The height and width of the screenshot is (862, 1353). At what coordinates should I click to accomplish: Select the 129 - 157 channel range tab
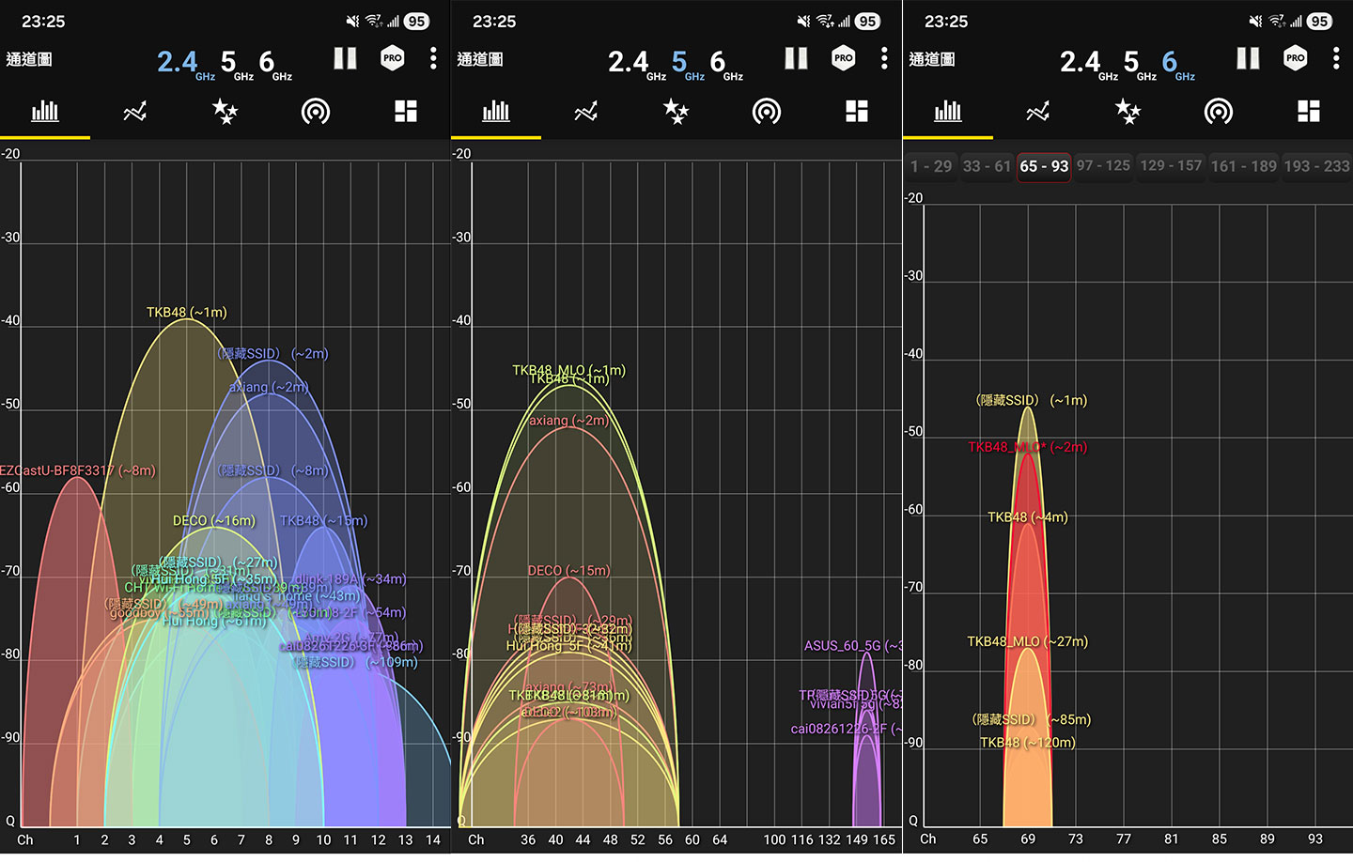pos(1170,166)
